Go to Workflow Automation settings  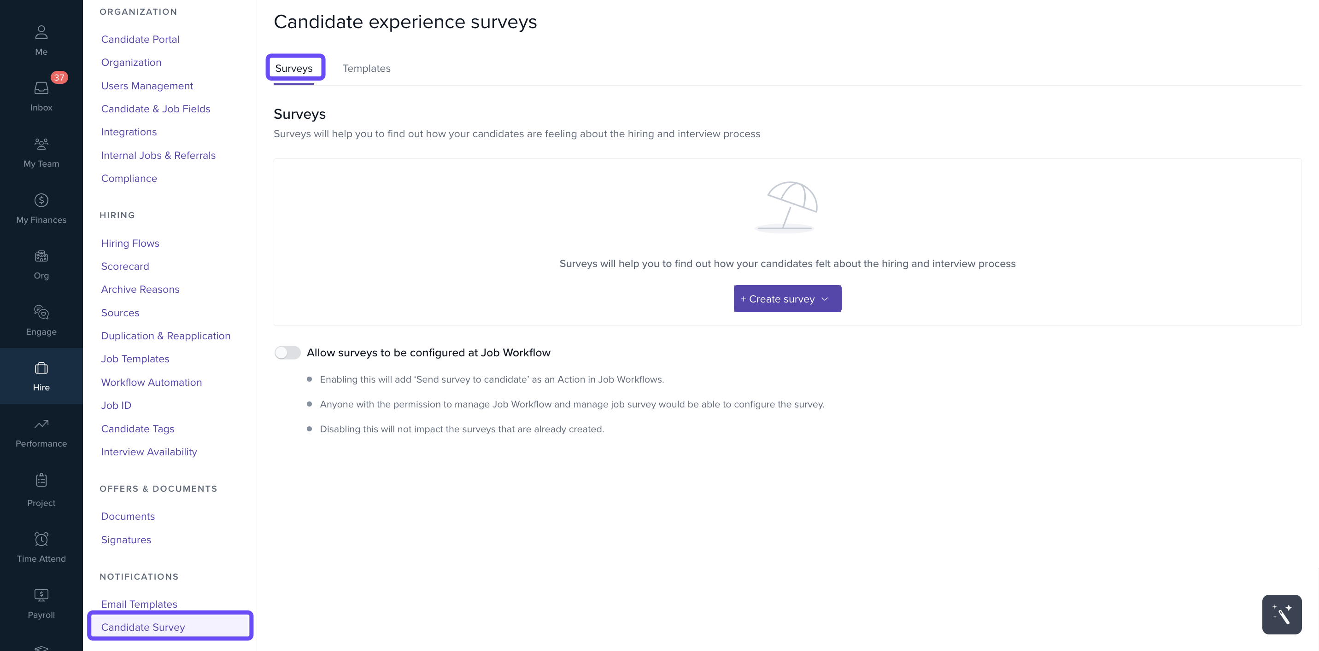[152, 382]
